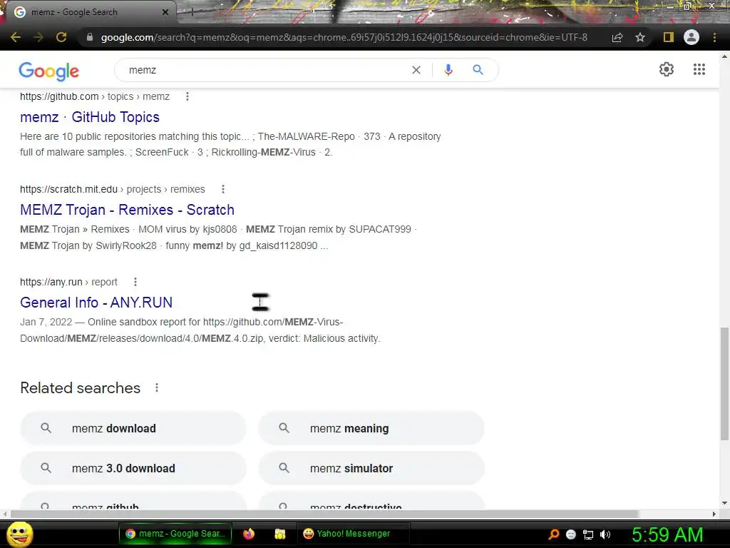This screenshot has height=548, width=730.
Task: Open options for the scratch.mit.edu result
Action: click(x=223, y=189)
